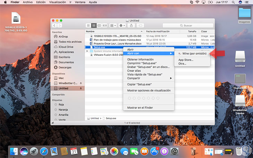Image resolution: width=253 pixels, height=158 pixels.
Task: Select the ISO file icon on desktop
Action: pyautogui.click(x=16, y=22)
